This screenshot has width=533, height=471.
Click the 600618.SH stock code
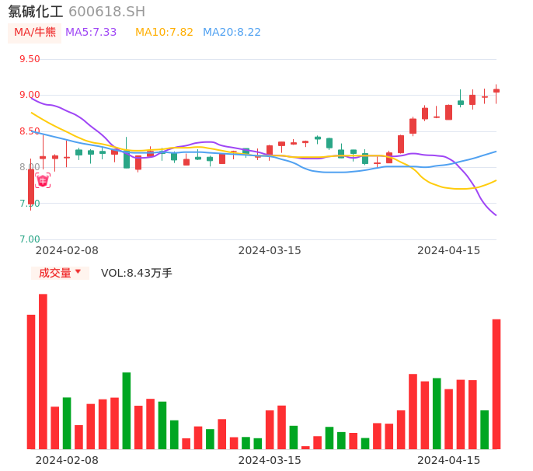106,12
